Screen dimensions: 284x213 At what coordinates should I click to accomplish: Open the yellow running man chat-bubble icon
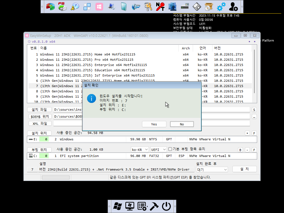[75, 7]
